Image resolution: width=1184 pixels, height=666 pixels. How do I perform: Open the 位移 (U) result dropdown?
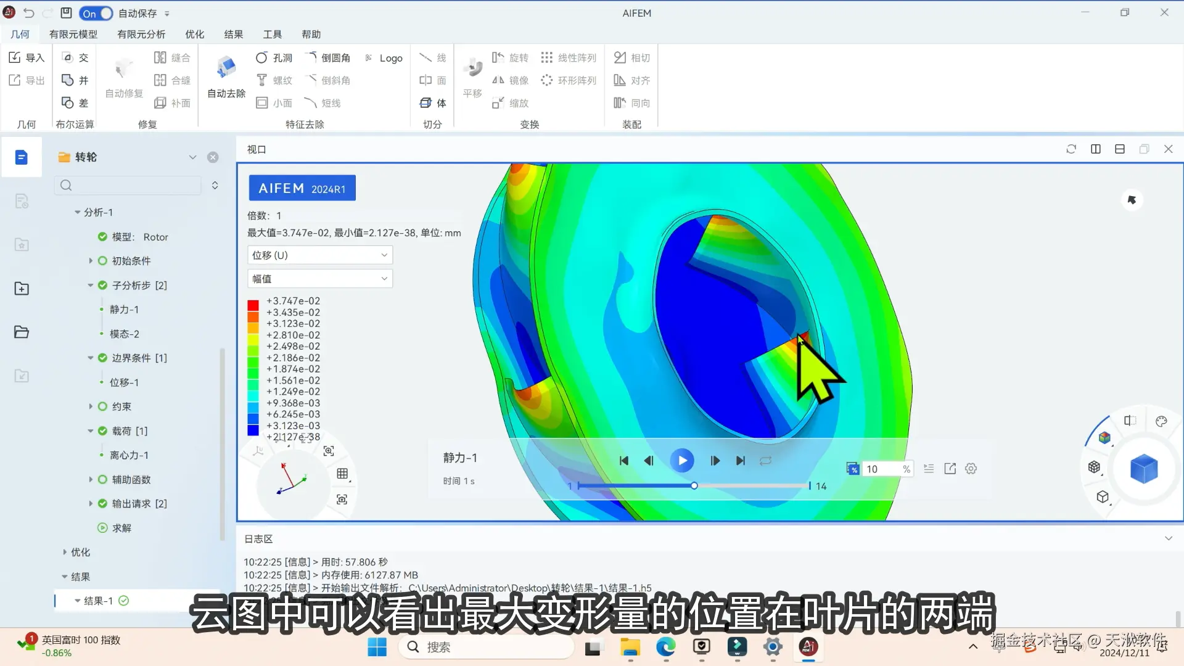[319, 255]
